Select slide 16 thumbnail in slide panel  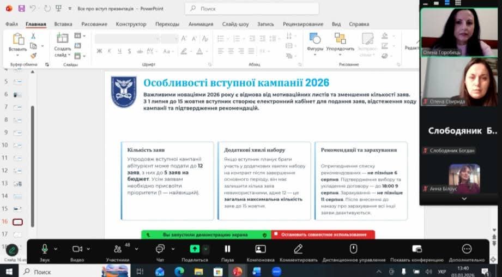point(17,221)
